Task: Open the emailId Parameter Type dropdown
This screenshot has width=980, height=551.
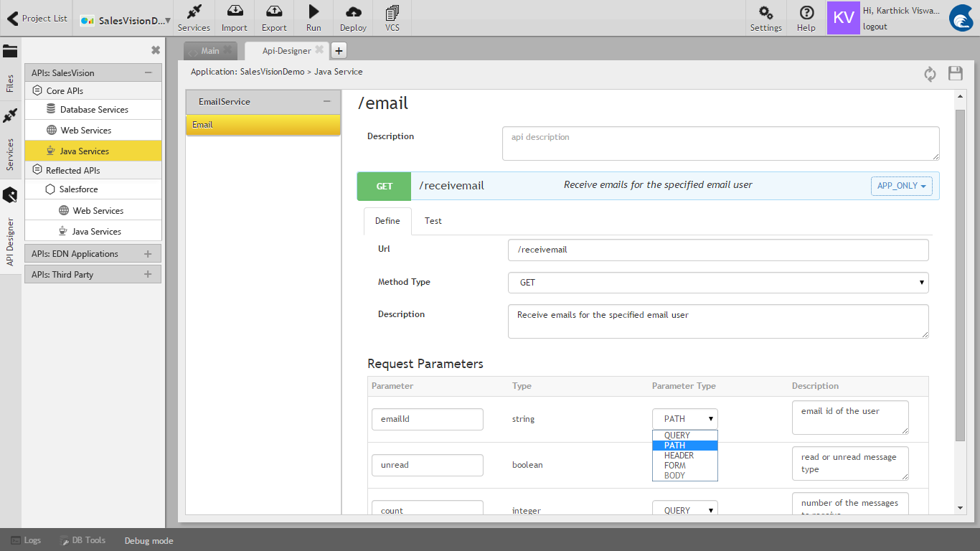Action: click(x=684, y=419)
